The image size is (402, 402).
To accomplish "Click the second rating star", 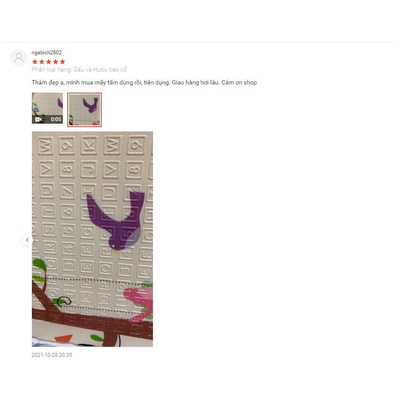I will point(42,62).
